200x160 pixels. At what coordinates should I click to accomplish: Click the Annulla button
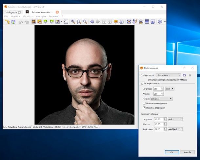click(x=187, y=152)
